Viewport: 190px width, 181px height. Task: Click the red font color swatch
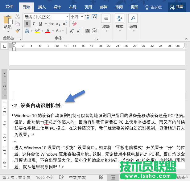pos(47,31)
